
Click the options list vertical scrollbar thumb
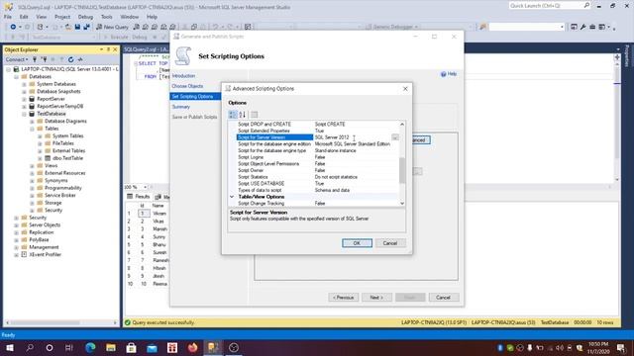[x=402, y=170]
